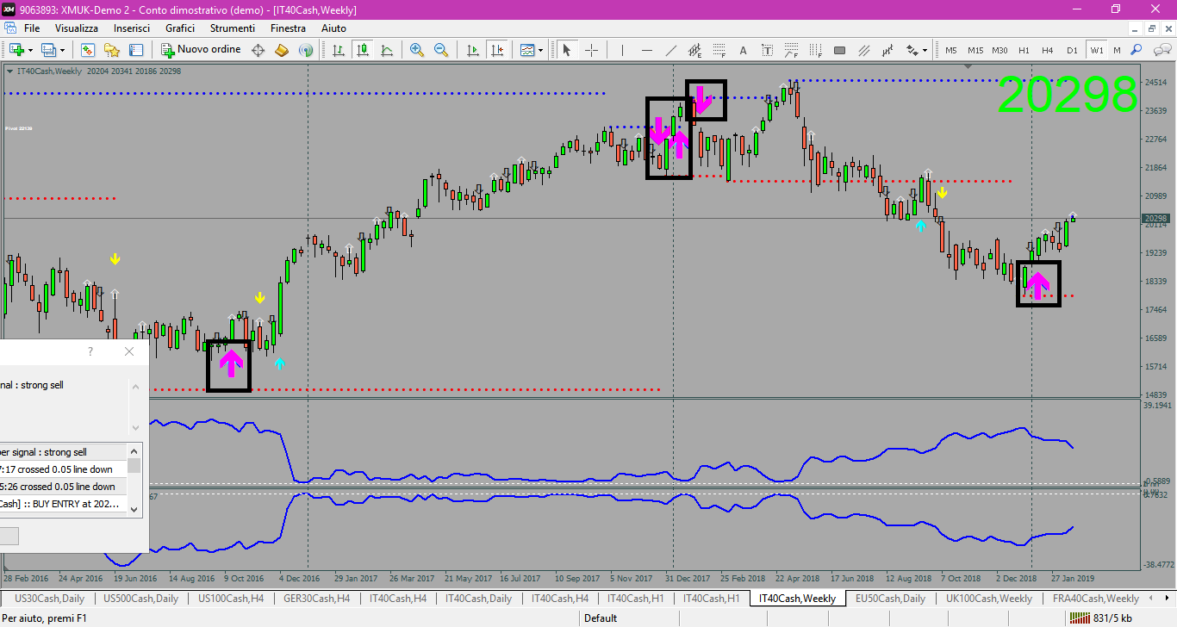
Task: Click the alert dialog help question mark
Action: 90,351
